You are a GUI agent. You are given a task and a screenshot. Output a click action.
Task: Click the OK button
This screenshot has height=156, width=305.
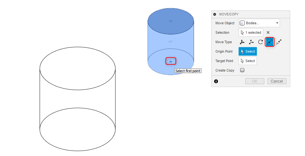255,81
